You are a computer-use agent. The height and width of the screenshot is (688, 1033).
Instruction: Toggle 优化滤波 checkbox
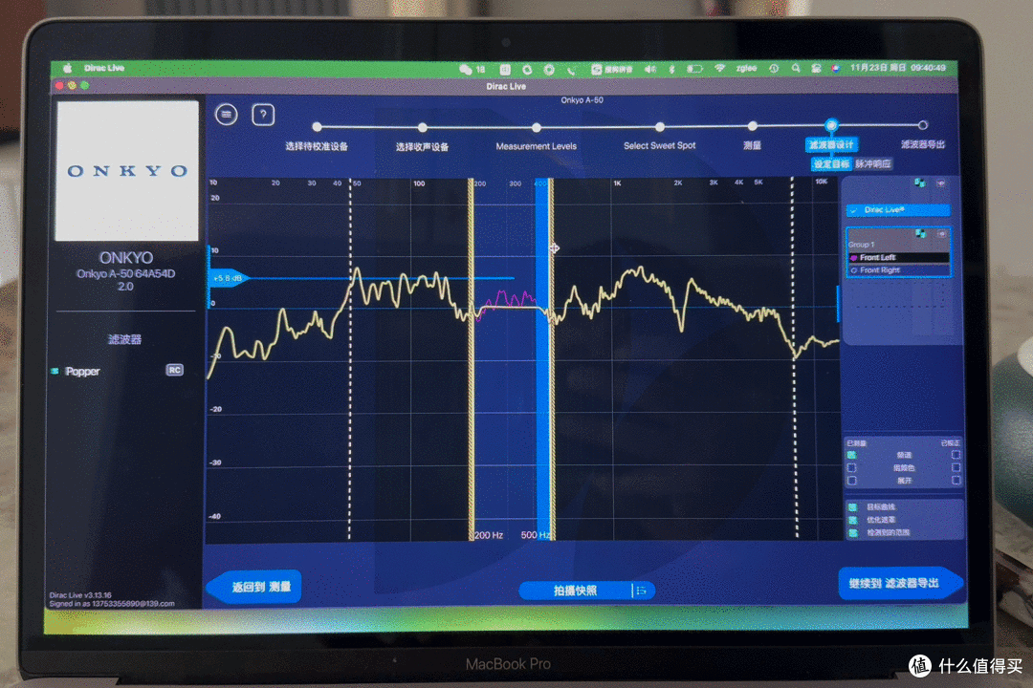point(852,520)
